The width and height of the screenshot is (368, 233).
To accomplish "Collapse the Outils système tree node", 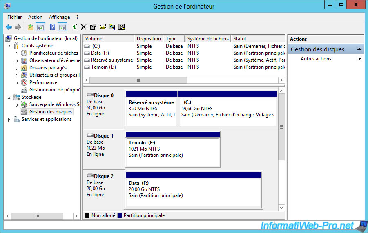I will pyautogui.click(x=9, y=46).
